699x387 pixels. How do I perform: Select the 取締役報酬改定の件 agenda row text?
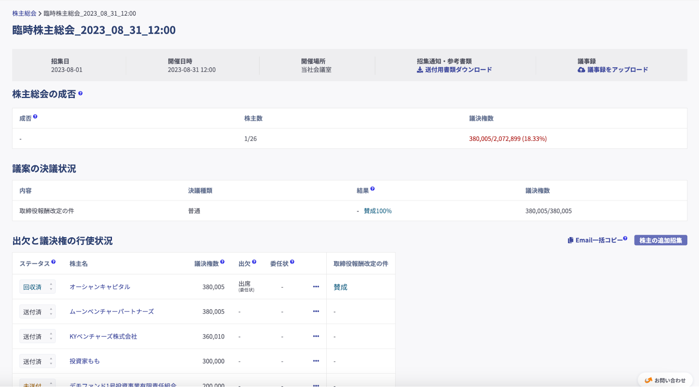coord(47,211)
